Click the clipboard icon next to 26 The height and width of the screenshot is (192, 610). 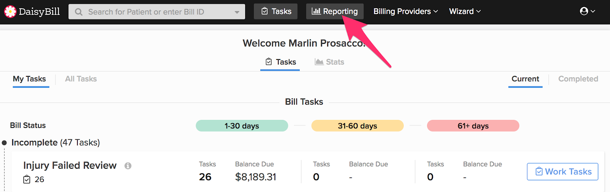point(27,179)
